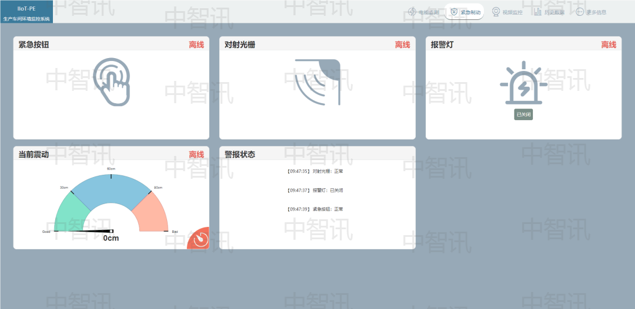This screenshot has width=635, height=309.
Task: Click the Good gauge label
Action: [46, 232]
